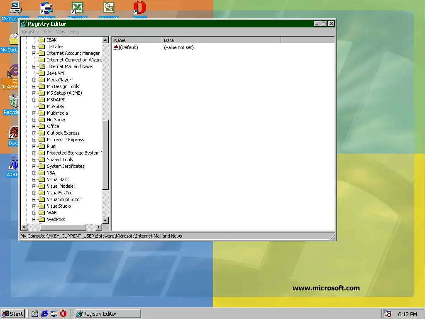This screenshot has height=319, width=425.
Task: Click the Microsoft Excel desktop shortcut icon
Action: click(77, 7)
